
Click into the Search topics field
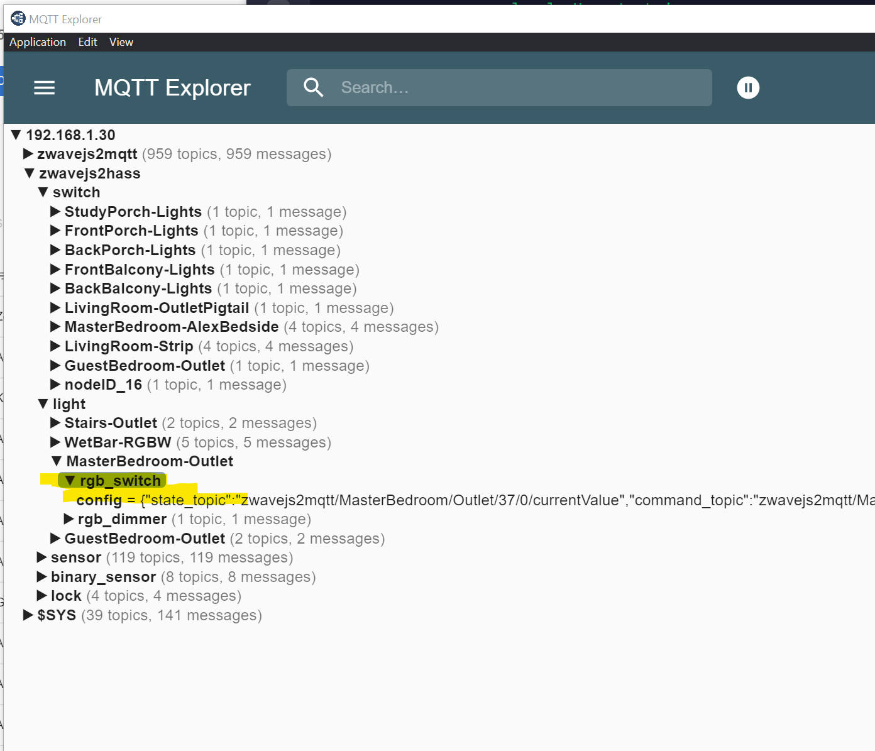coord(499,88)
